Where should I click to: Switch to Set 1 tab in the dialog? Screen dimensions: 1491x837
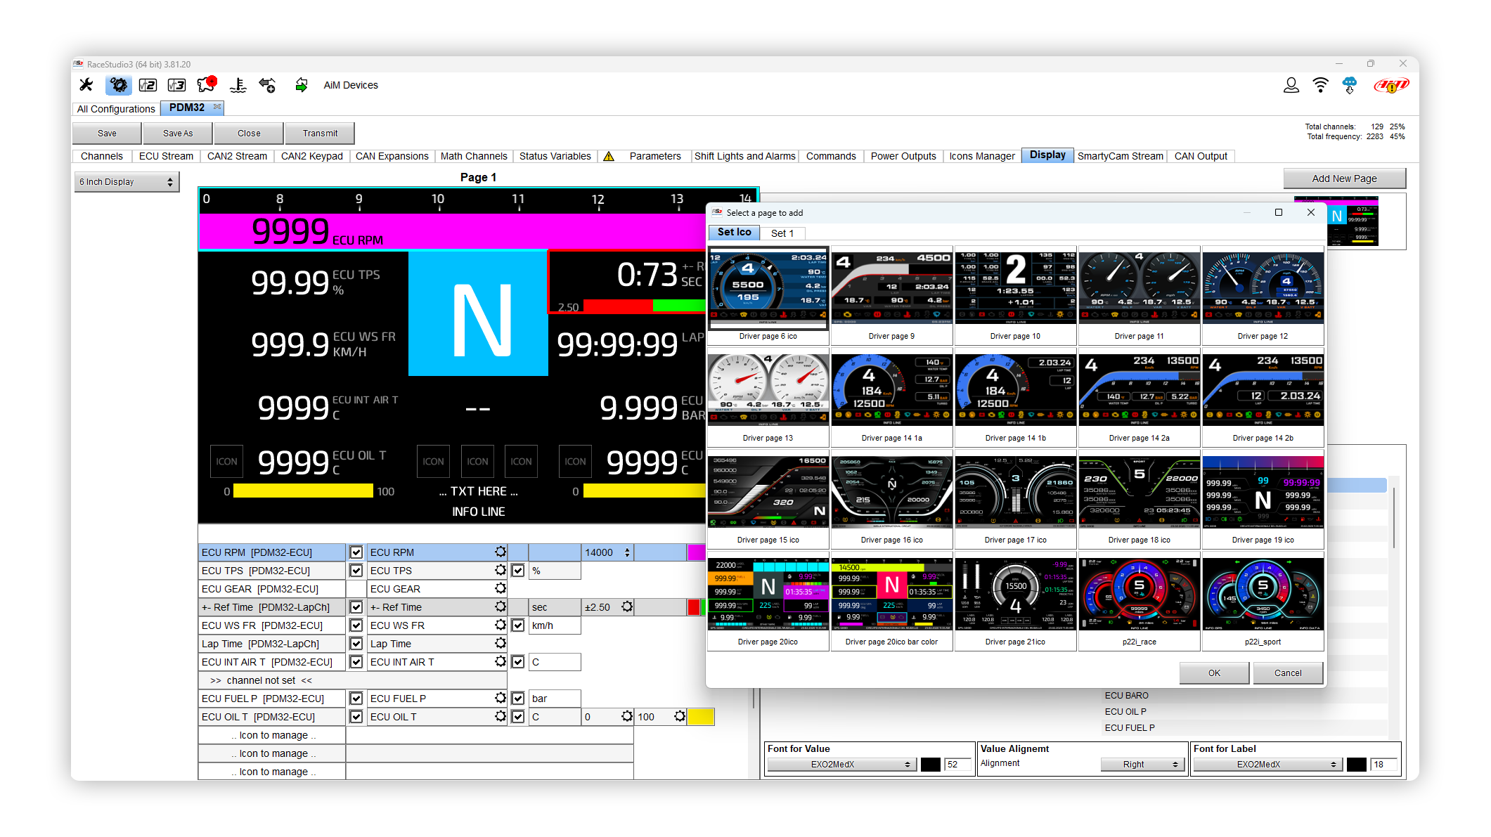[x=782, y=233]
